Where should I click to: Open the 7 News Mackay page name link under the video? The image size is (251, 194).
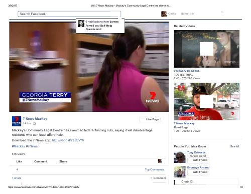(35, 119)
